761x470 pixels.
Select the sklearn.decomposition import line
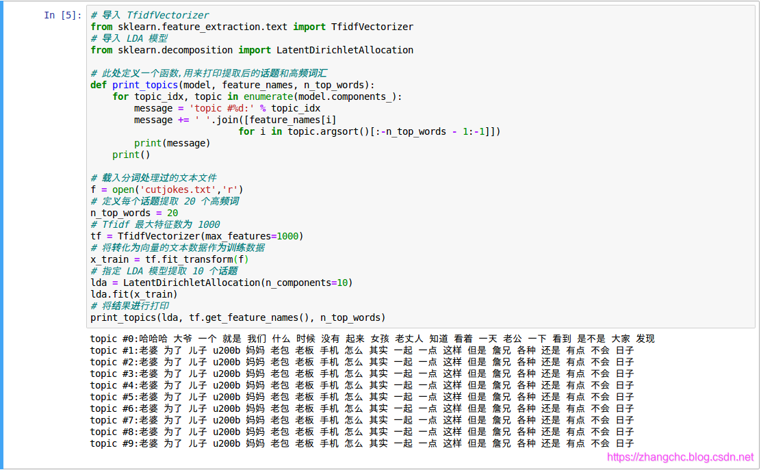coord(252,50)
